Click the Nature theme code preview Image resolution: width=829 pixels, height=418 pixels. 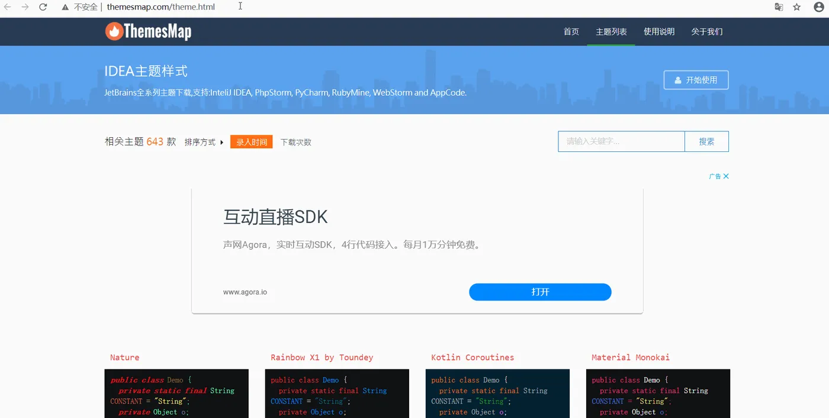pyautogui.click(x=176, y=394)
